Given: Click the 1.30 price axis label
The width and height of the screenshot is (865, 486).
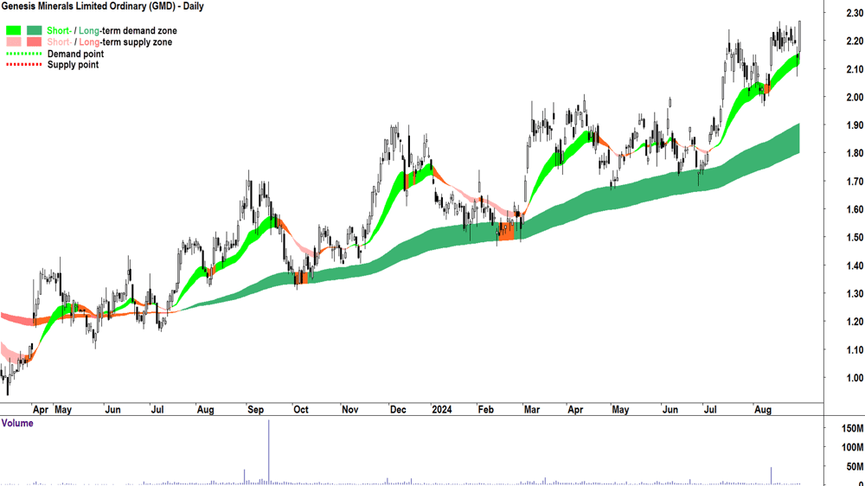Looking at the screenshot, I should (854, 294).
